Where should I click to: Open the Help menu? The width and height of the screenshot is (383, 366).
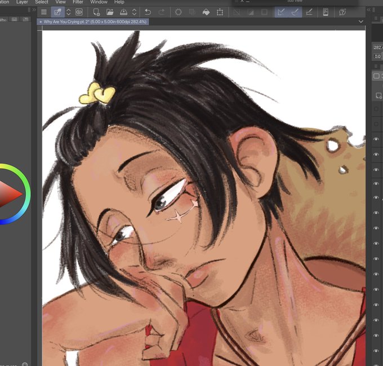(x=119, y=2)
